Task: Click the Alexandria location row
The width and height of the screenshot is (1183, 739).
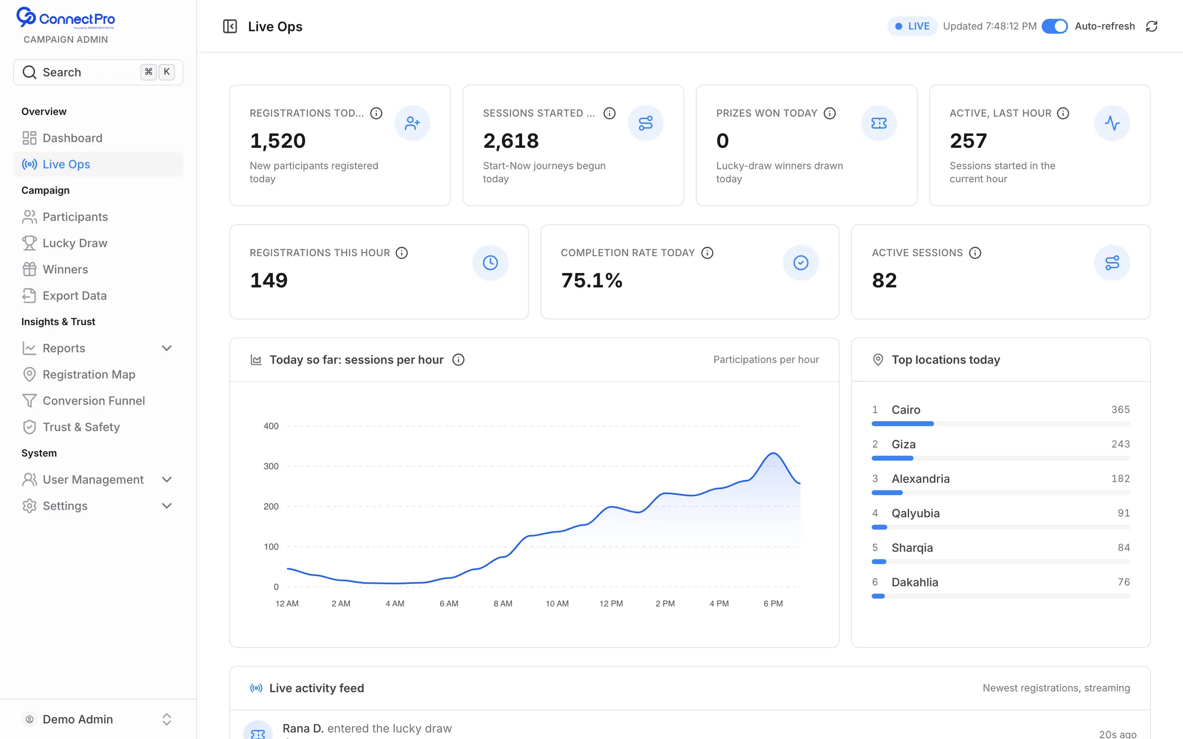Action: click(x=1001, y=483)
